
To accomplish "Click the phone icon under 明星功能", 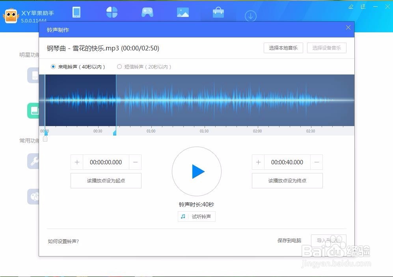I will (33, 75).
